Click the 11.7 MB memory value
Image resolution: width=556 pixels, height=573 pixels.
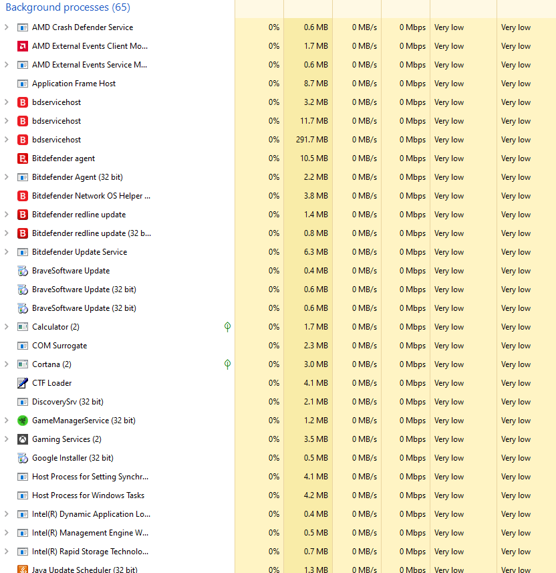pyautogui.click(x=314, y=121)
